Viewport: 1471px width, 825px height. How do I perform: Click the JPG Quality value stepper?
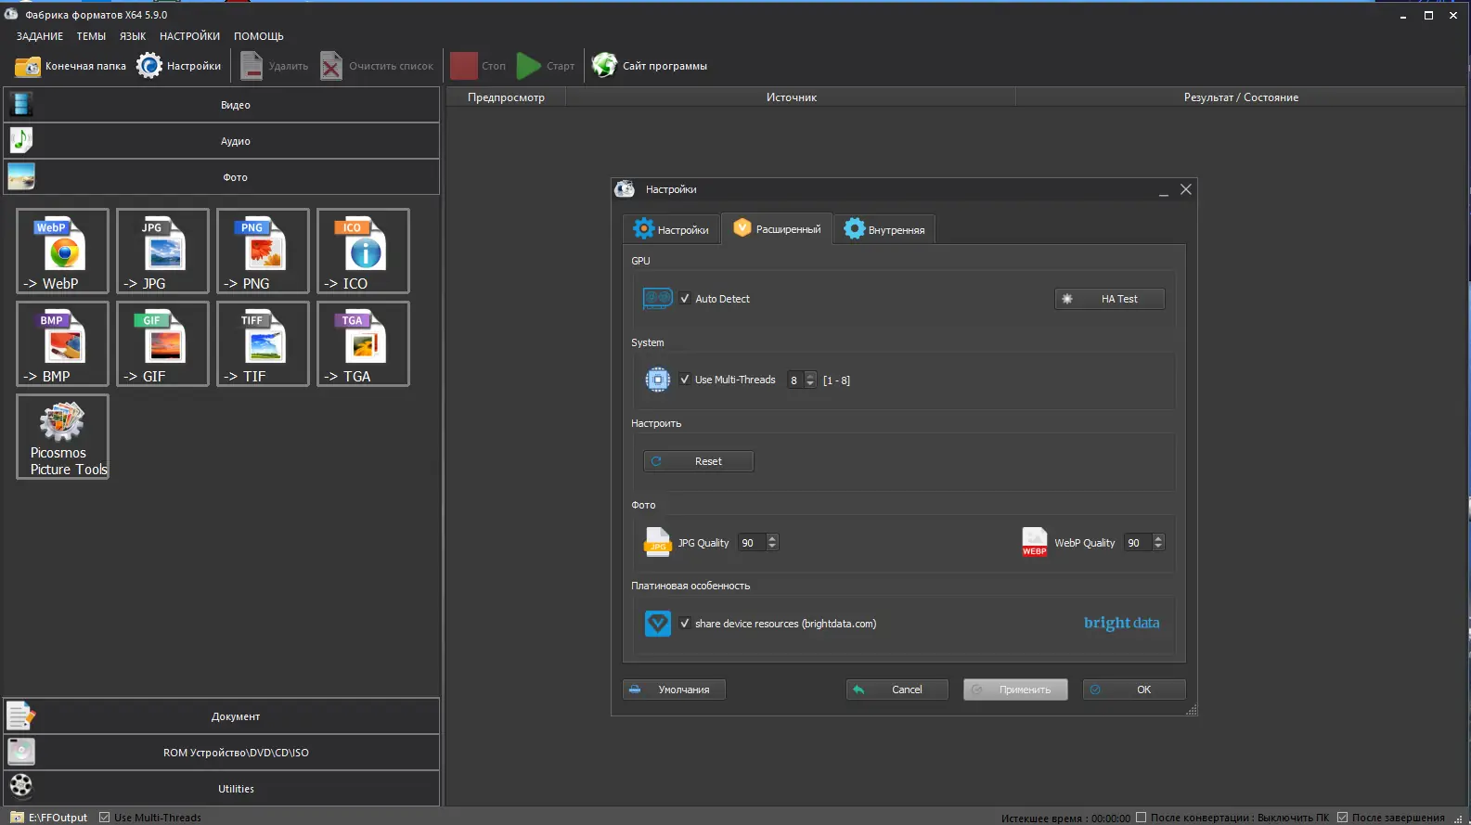(772, 542)
